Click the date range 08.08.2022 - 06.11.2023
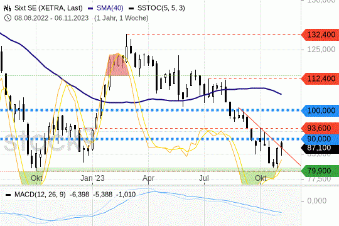 click(x=51, y=18)
